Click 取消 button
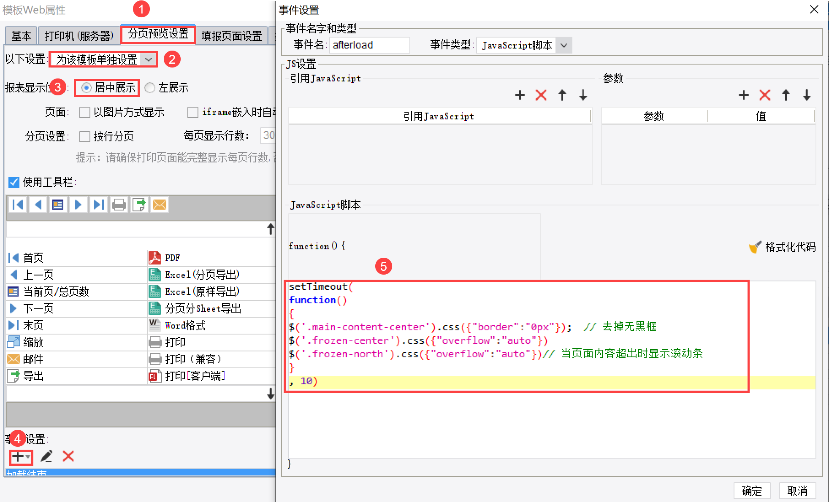Viewport: 829px width, 502px height. pyautogui.click(x=797, y=491)
